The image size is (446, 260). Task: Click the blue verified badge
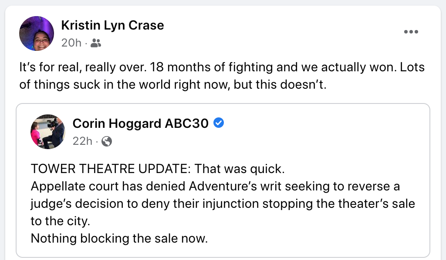(219, 123)
